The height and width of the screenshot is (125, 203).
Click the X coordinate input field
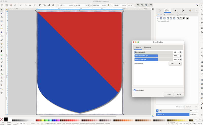[64, 5]
